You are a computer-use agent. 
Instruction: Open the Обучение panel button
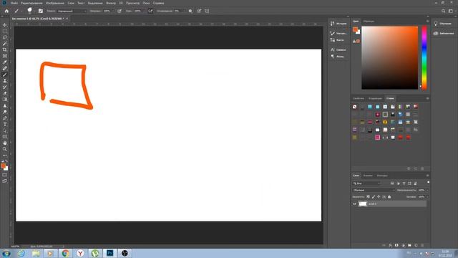pyautogui.click(x=444, y=24)
